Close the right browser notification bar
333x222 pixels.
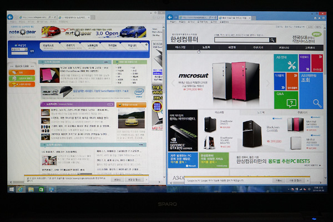click(x=307, y=180)
